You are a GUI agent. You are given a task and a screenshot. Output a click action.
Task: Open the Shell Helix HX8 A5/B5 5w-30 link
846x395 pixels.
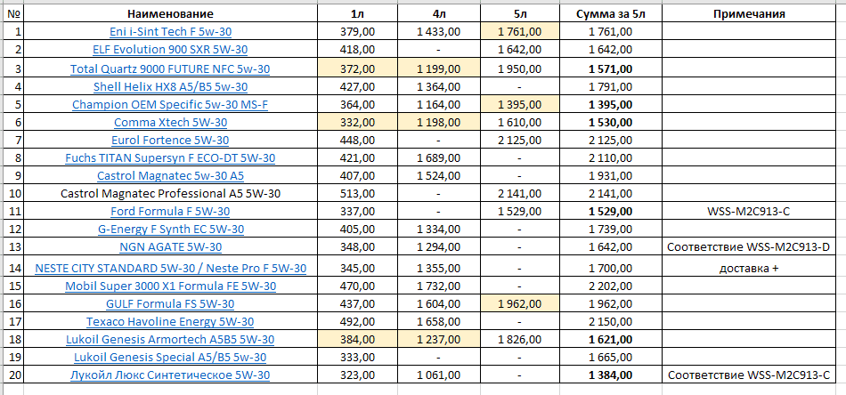(170, 86)
